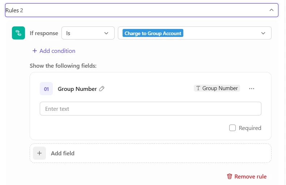This screenshot has width=286, height=185.
Task: Select the Charge to Group Account tag
Action: pyautogui.click(x=153, y=33)
